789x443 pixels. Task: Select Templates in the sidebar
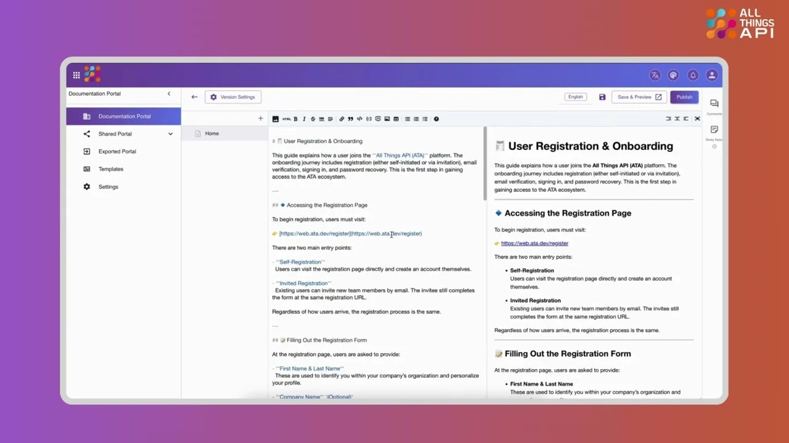point(110,169)
